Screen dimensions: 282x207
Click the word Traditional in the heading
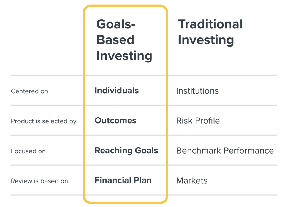(210, 24)
